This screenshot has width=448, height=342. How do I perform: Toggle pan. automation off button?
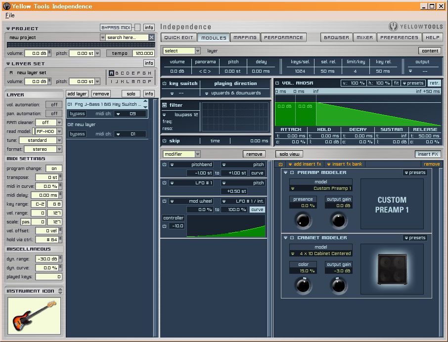(x=54, y=114)
